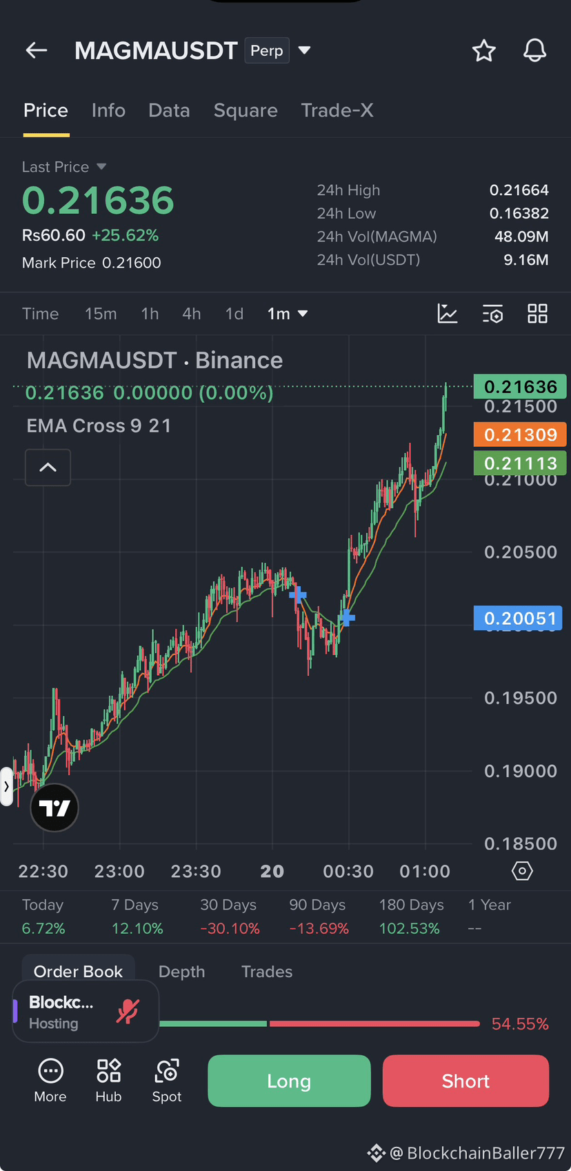
Task: Open the Square tab
Action: [x=246, y=110]
